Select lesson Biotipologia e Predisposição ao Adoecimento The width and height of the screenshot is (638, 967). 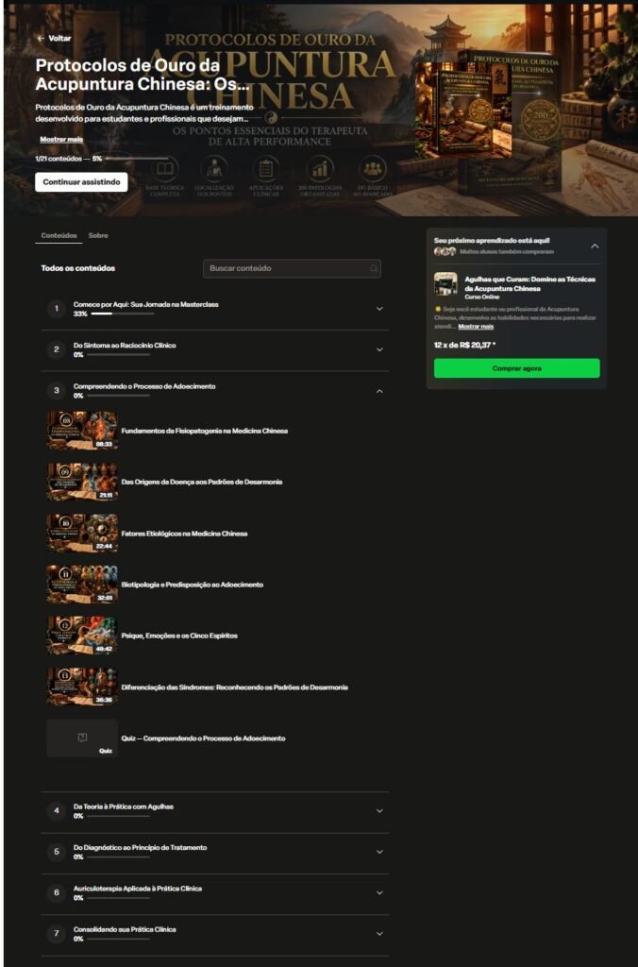point(193,585)
